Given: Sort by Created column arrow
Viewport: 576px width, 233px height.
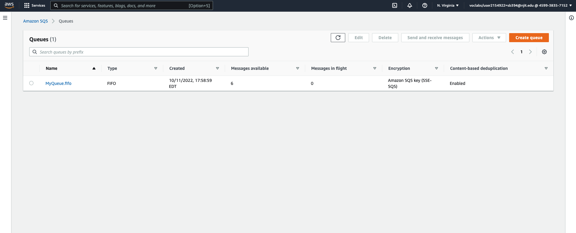Looking at the screenshot, I should pos(218,68).
